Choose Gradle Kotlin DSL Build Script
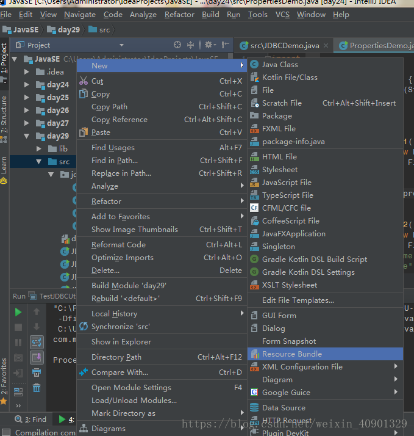The height and width of the screenshot is (436, 414). [x=325, y=259]
